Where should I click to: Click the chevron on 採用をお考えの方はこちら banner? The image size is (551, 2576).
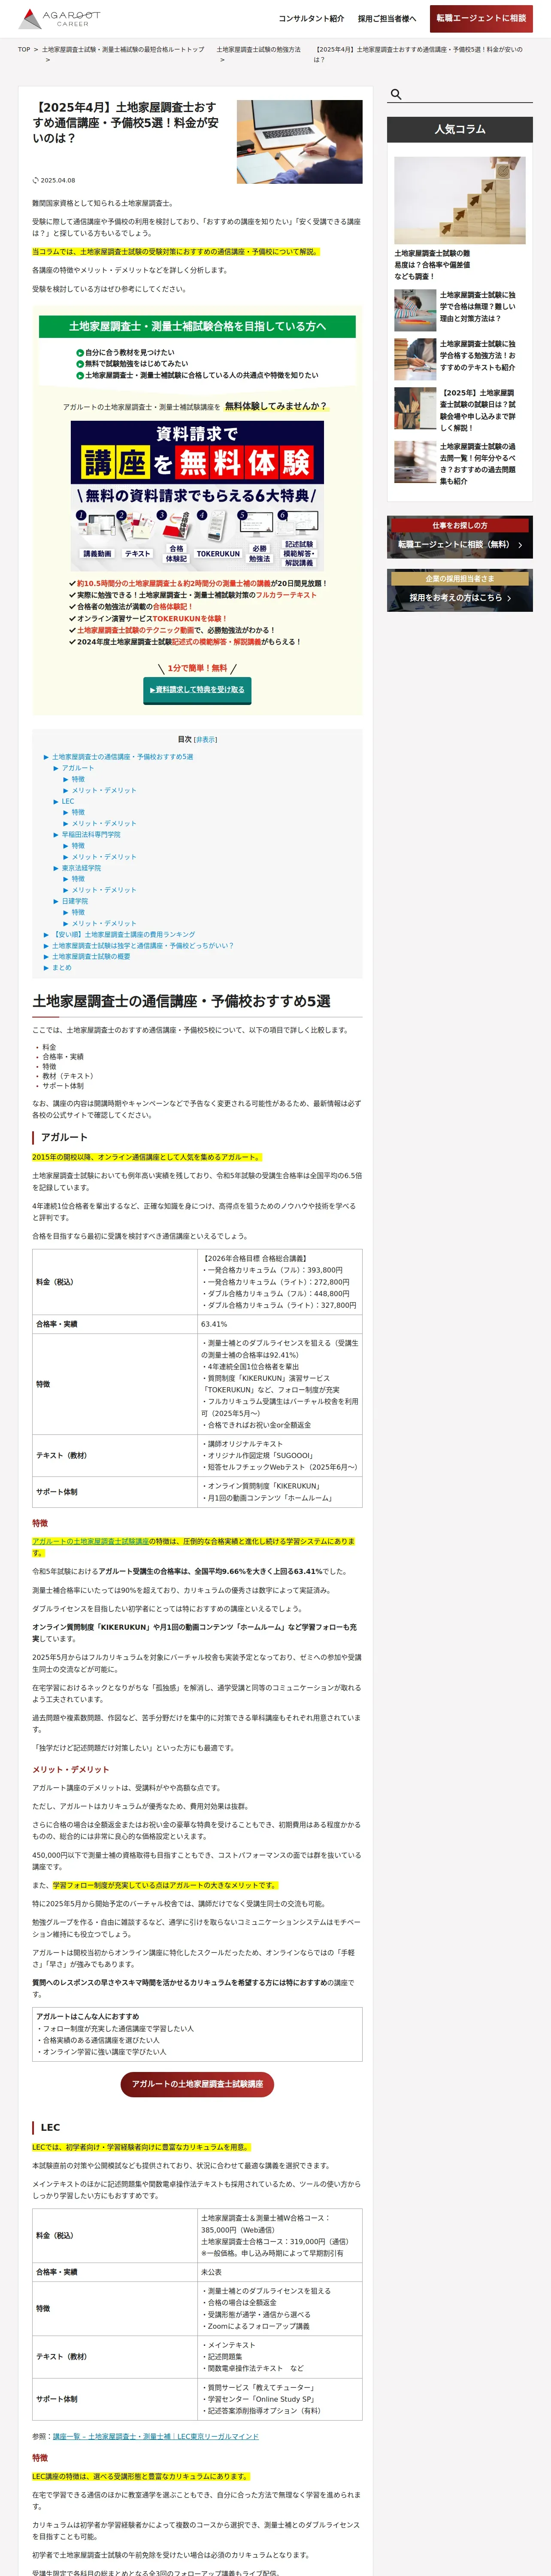(509, 598)
